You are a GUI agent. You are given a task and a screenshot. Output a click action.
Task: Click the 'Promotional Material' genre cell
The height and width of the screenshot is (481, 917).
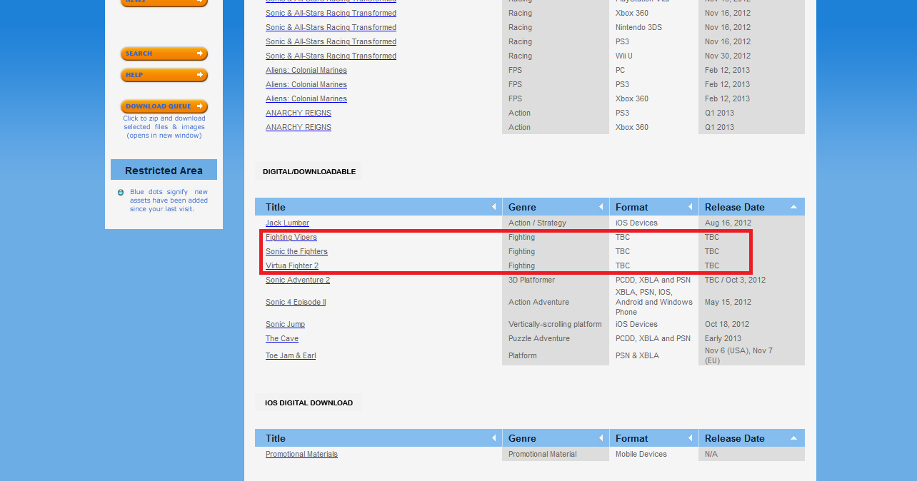[x=542, y=454]
